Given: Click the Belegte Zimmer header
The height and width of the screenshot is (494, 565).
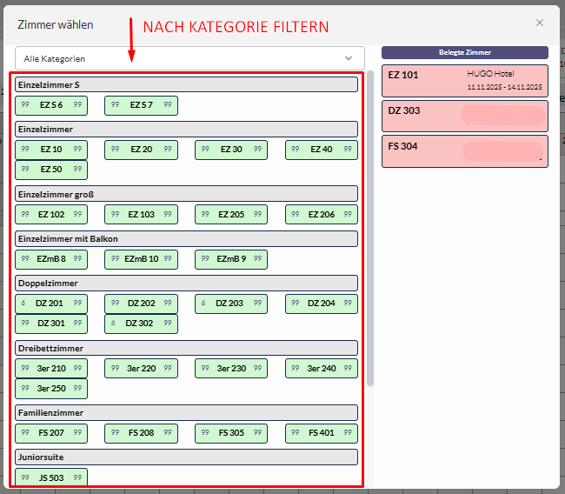Looking at the screenshot, I should pyautogui.click(x=464, y=52).
